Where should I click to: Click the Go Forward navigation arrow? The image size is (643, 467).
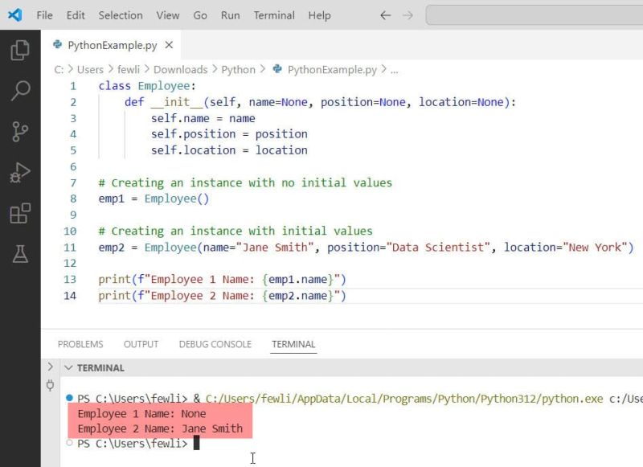[407, 14]
